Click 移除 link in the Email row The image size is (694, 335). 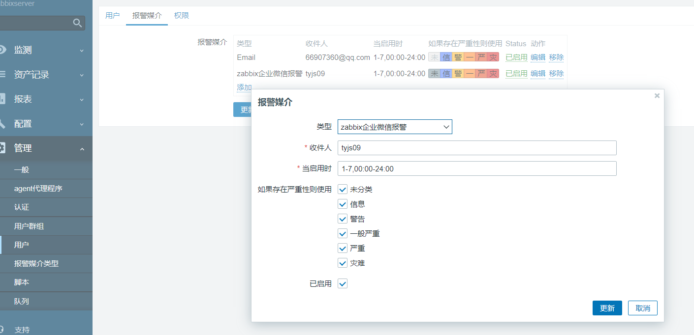[557, 57]
